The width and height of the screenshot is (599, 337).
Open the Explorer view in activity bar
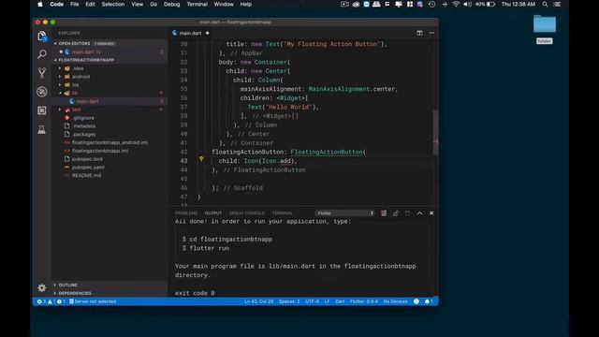coord(42,37)
